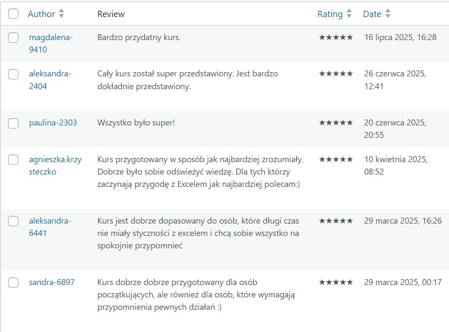Click the Rating column sort arrows icon
The width and height of the screenshot is (449, 332).
pyautogui.click(x=349, y=14)
